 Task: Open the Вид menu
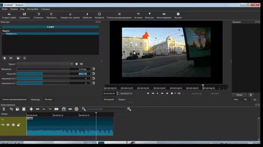pyautogui.click(x=22, y=9)
